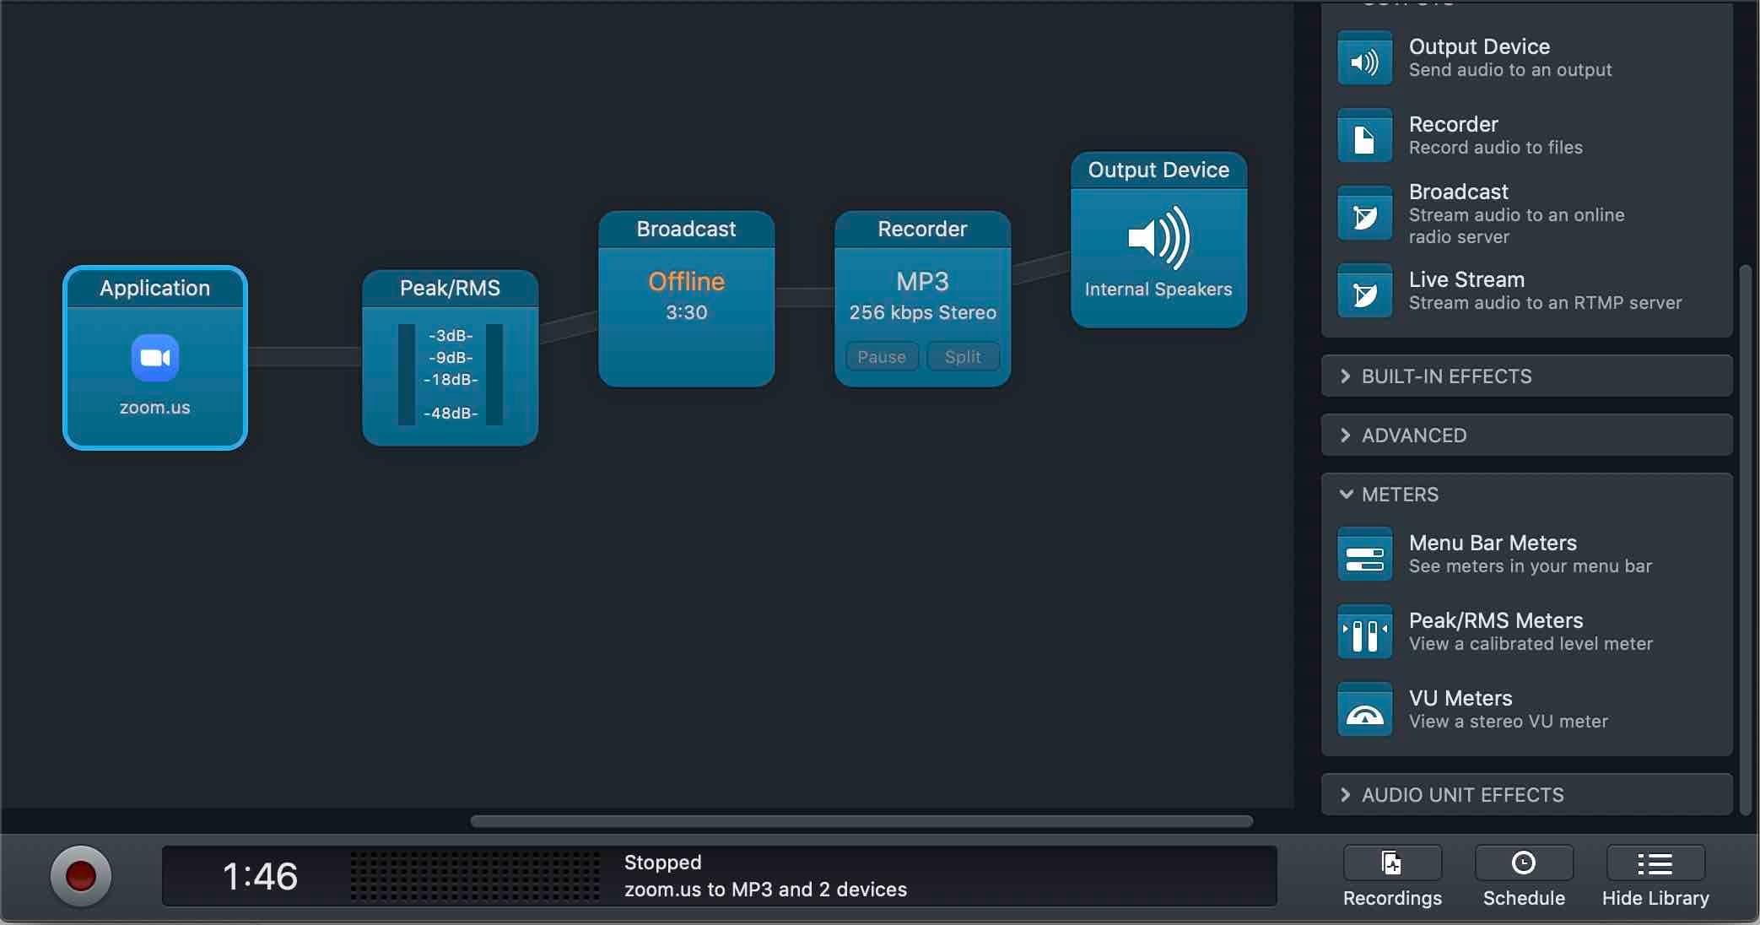Check the Peak/RMS level meter block

(x=450, y=358)
